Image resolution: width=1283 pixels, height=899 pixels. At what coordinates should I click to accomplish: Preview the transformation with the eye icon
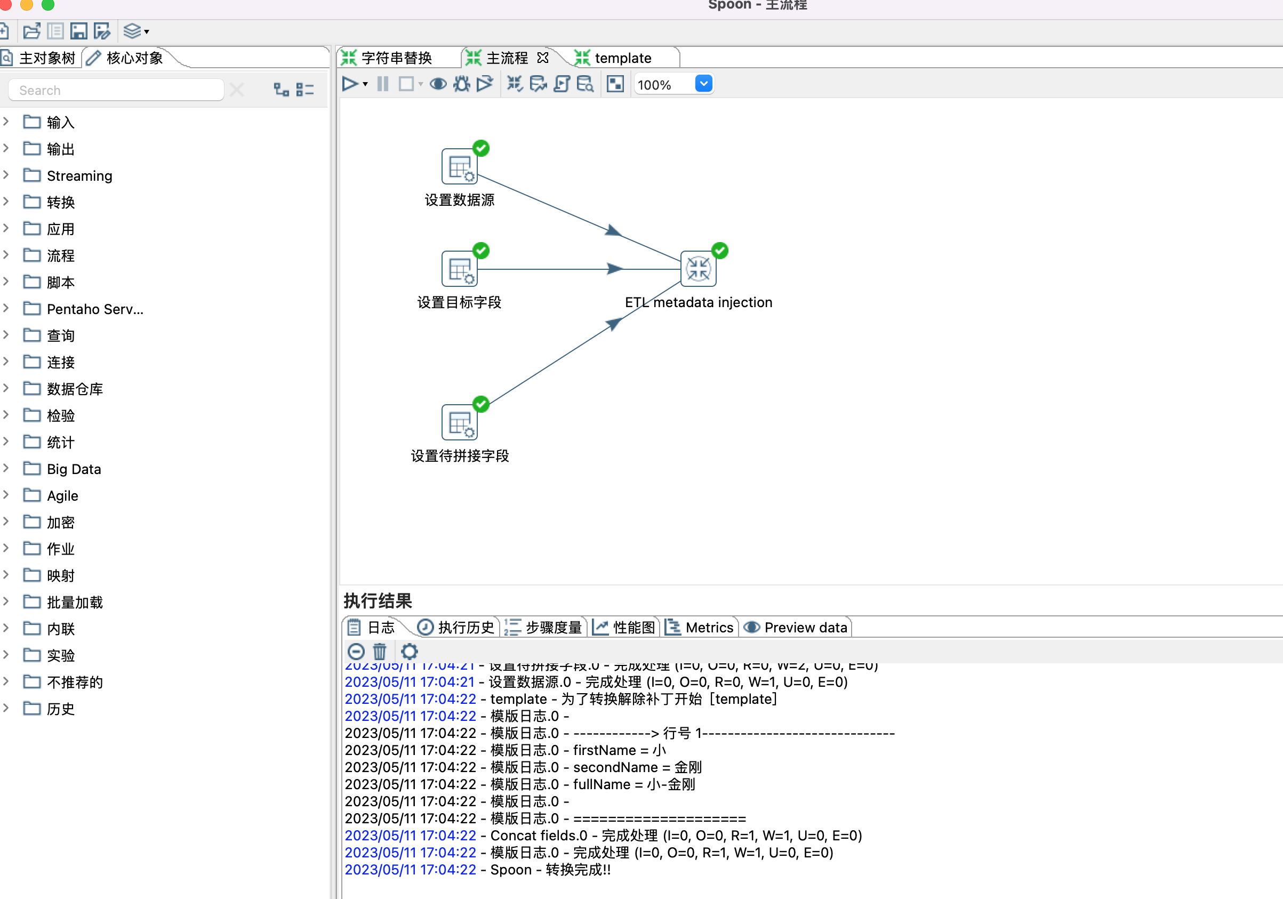(x=439, y=83)
